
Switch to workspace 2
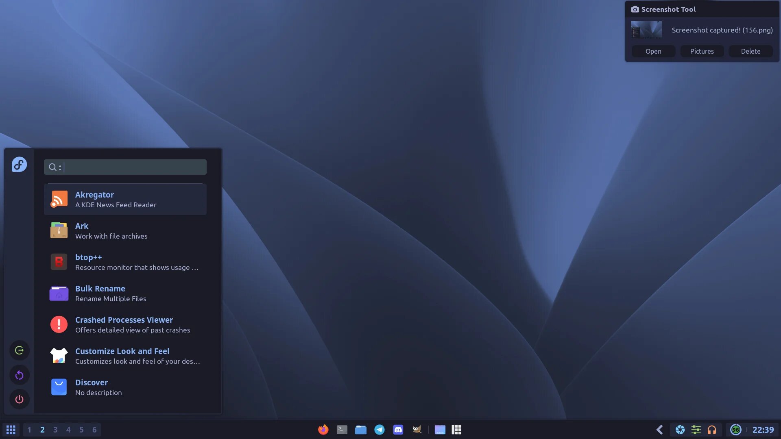42,430
